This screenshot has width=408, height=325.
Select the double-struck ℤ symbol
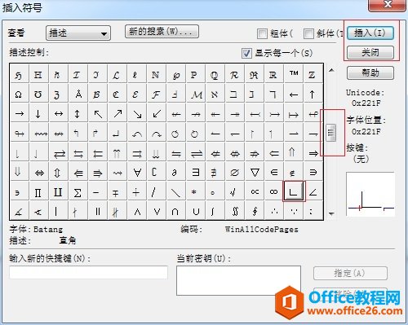pos(312,75)
